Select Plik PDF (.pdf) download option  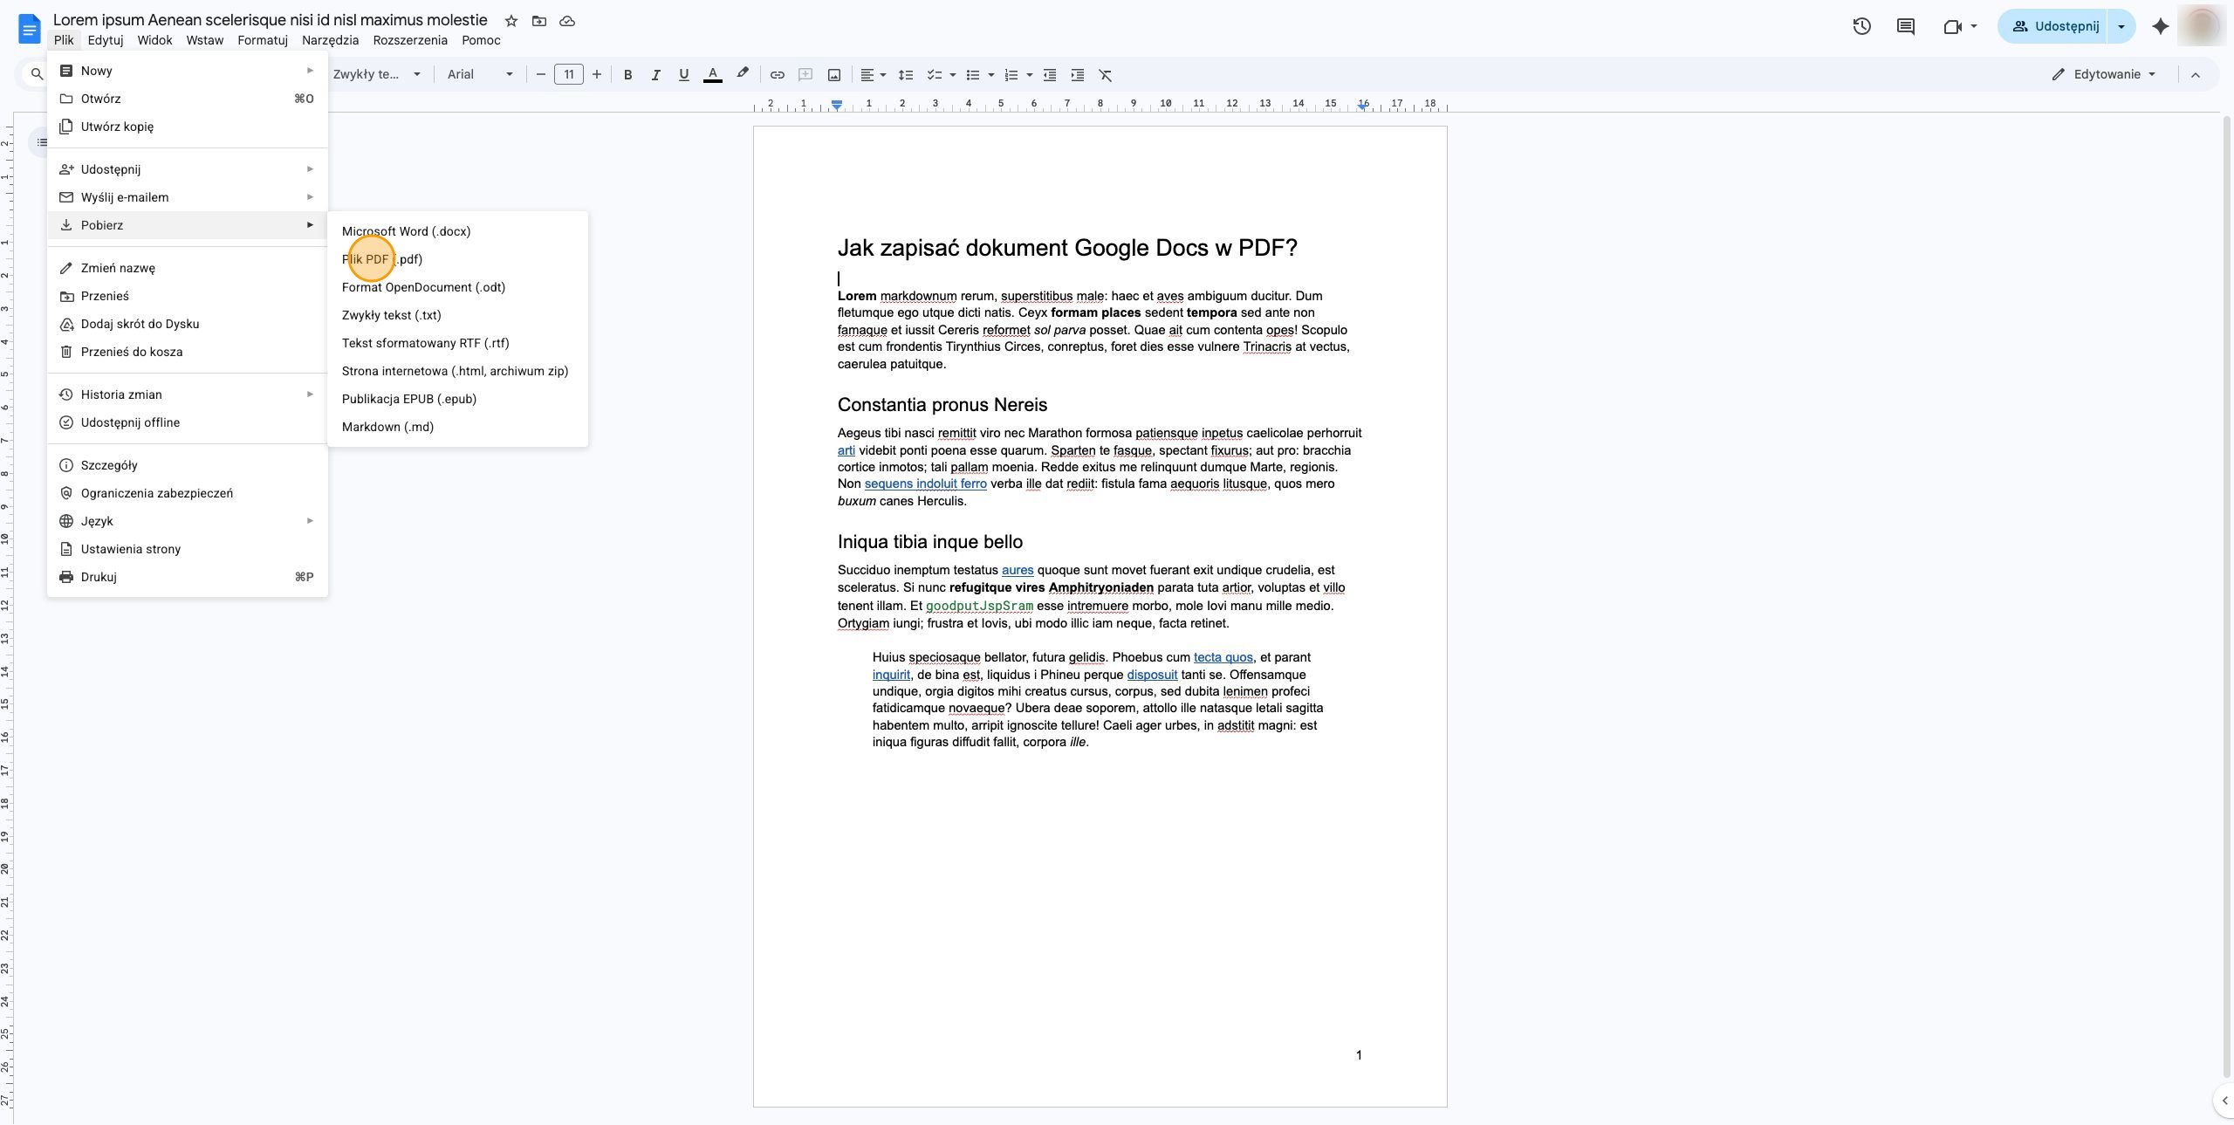[x=457, y=259]
